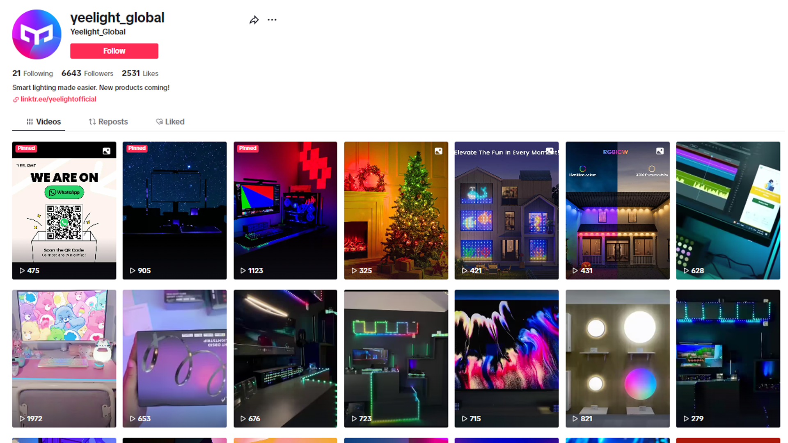Screen dimensions: 788x443
Task: Click the play icon next to 421 views
Action: [x=465, y=271]
